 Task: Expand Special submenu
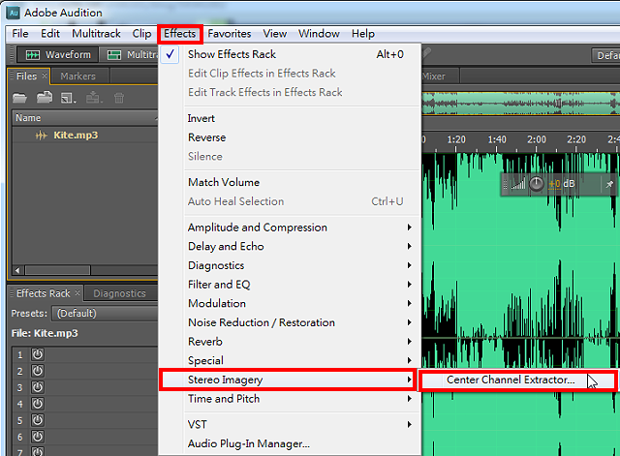click(x=290, y=360)
